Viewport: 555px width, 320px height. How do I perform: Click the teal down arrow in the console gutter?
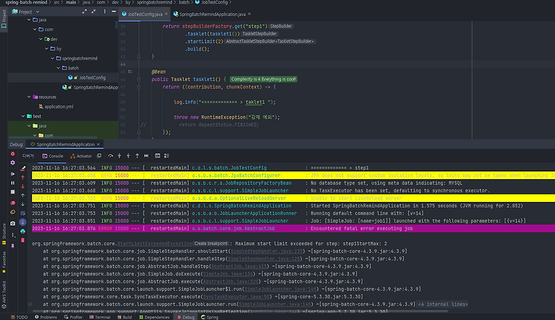point(23,204)
